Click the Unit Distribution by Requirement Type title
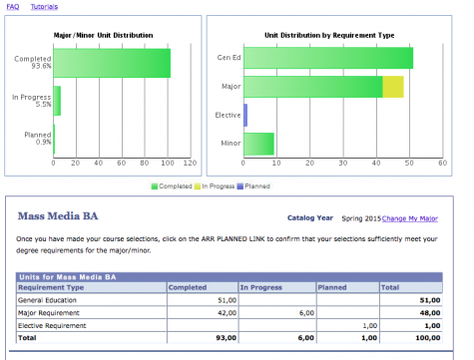This screenshot has width=474, height=360. [x=329, y=35]
